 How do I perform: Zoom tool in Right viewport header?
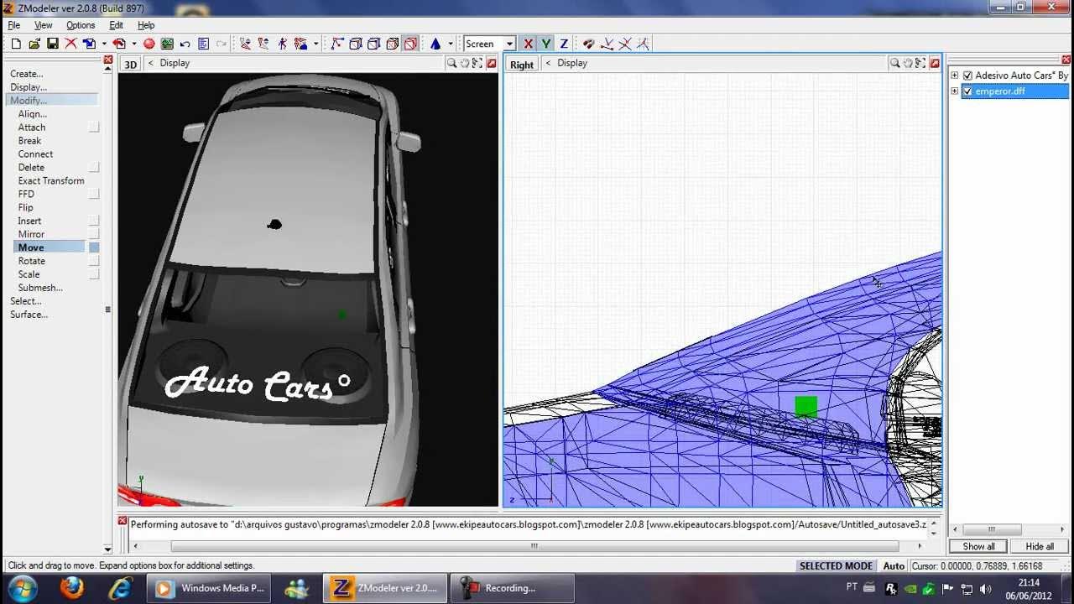pos(894,63)
